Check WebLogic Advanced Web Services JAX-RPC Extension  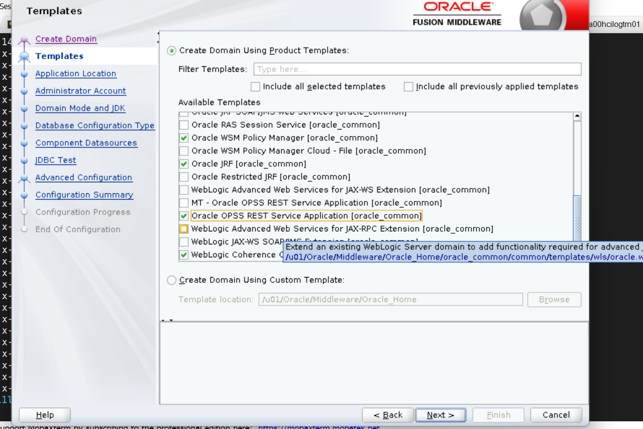tap(184, 229)
